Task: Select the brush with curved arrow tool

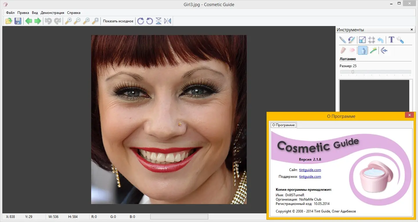Action: tap(352, 40)
